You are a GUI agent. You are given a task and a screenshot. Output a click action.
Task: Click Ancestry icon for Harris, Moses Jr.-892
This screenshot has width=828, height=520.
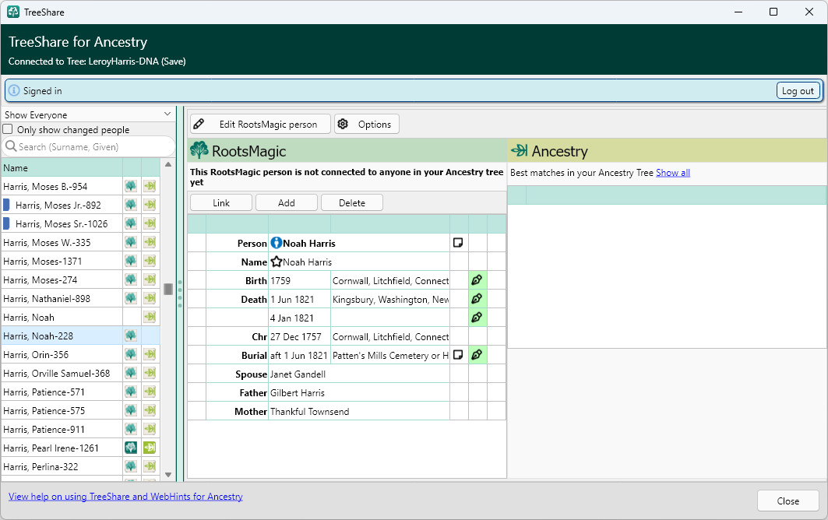(x=150, y=205)
